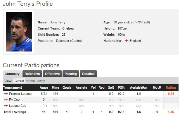Open the League Cup tournament link

tap(18, 106)
